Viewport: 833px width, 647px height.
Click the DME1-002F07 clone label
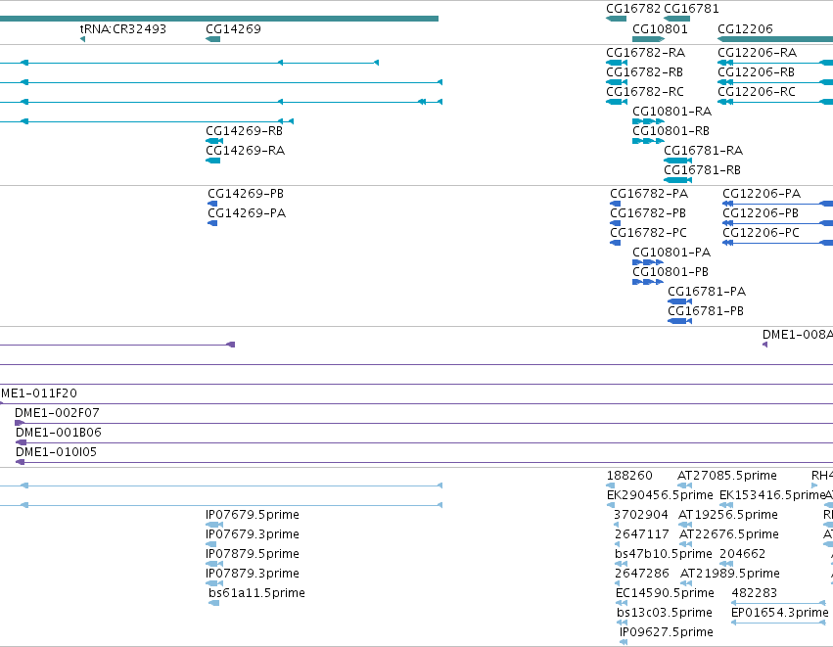pos(57,413)
